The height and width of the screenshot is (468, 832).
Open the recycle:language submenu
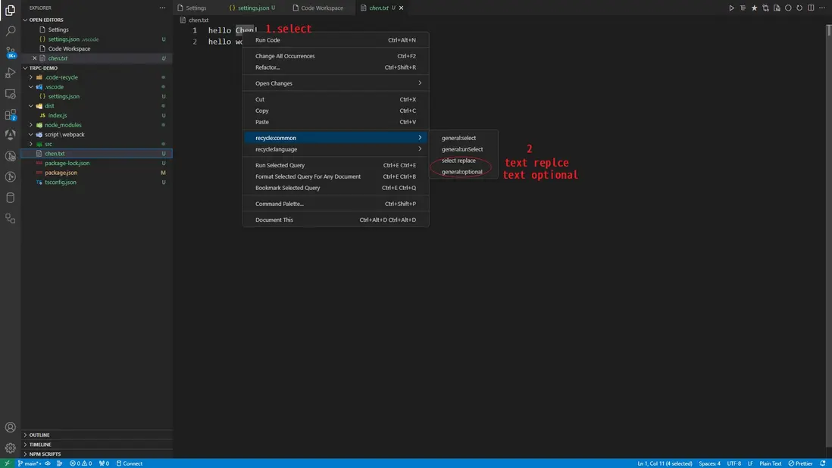[336, 149]
